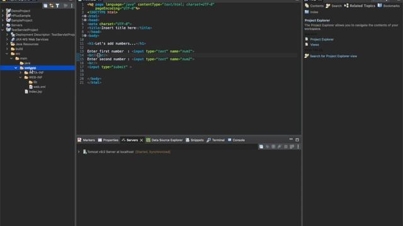This screenshot has width=403, height=226.
Task: Collapse body tag fold marker on line 9
Action: coord(85,36)
